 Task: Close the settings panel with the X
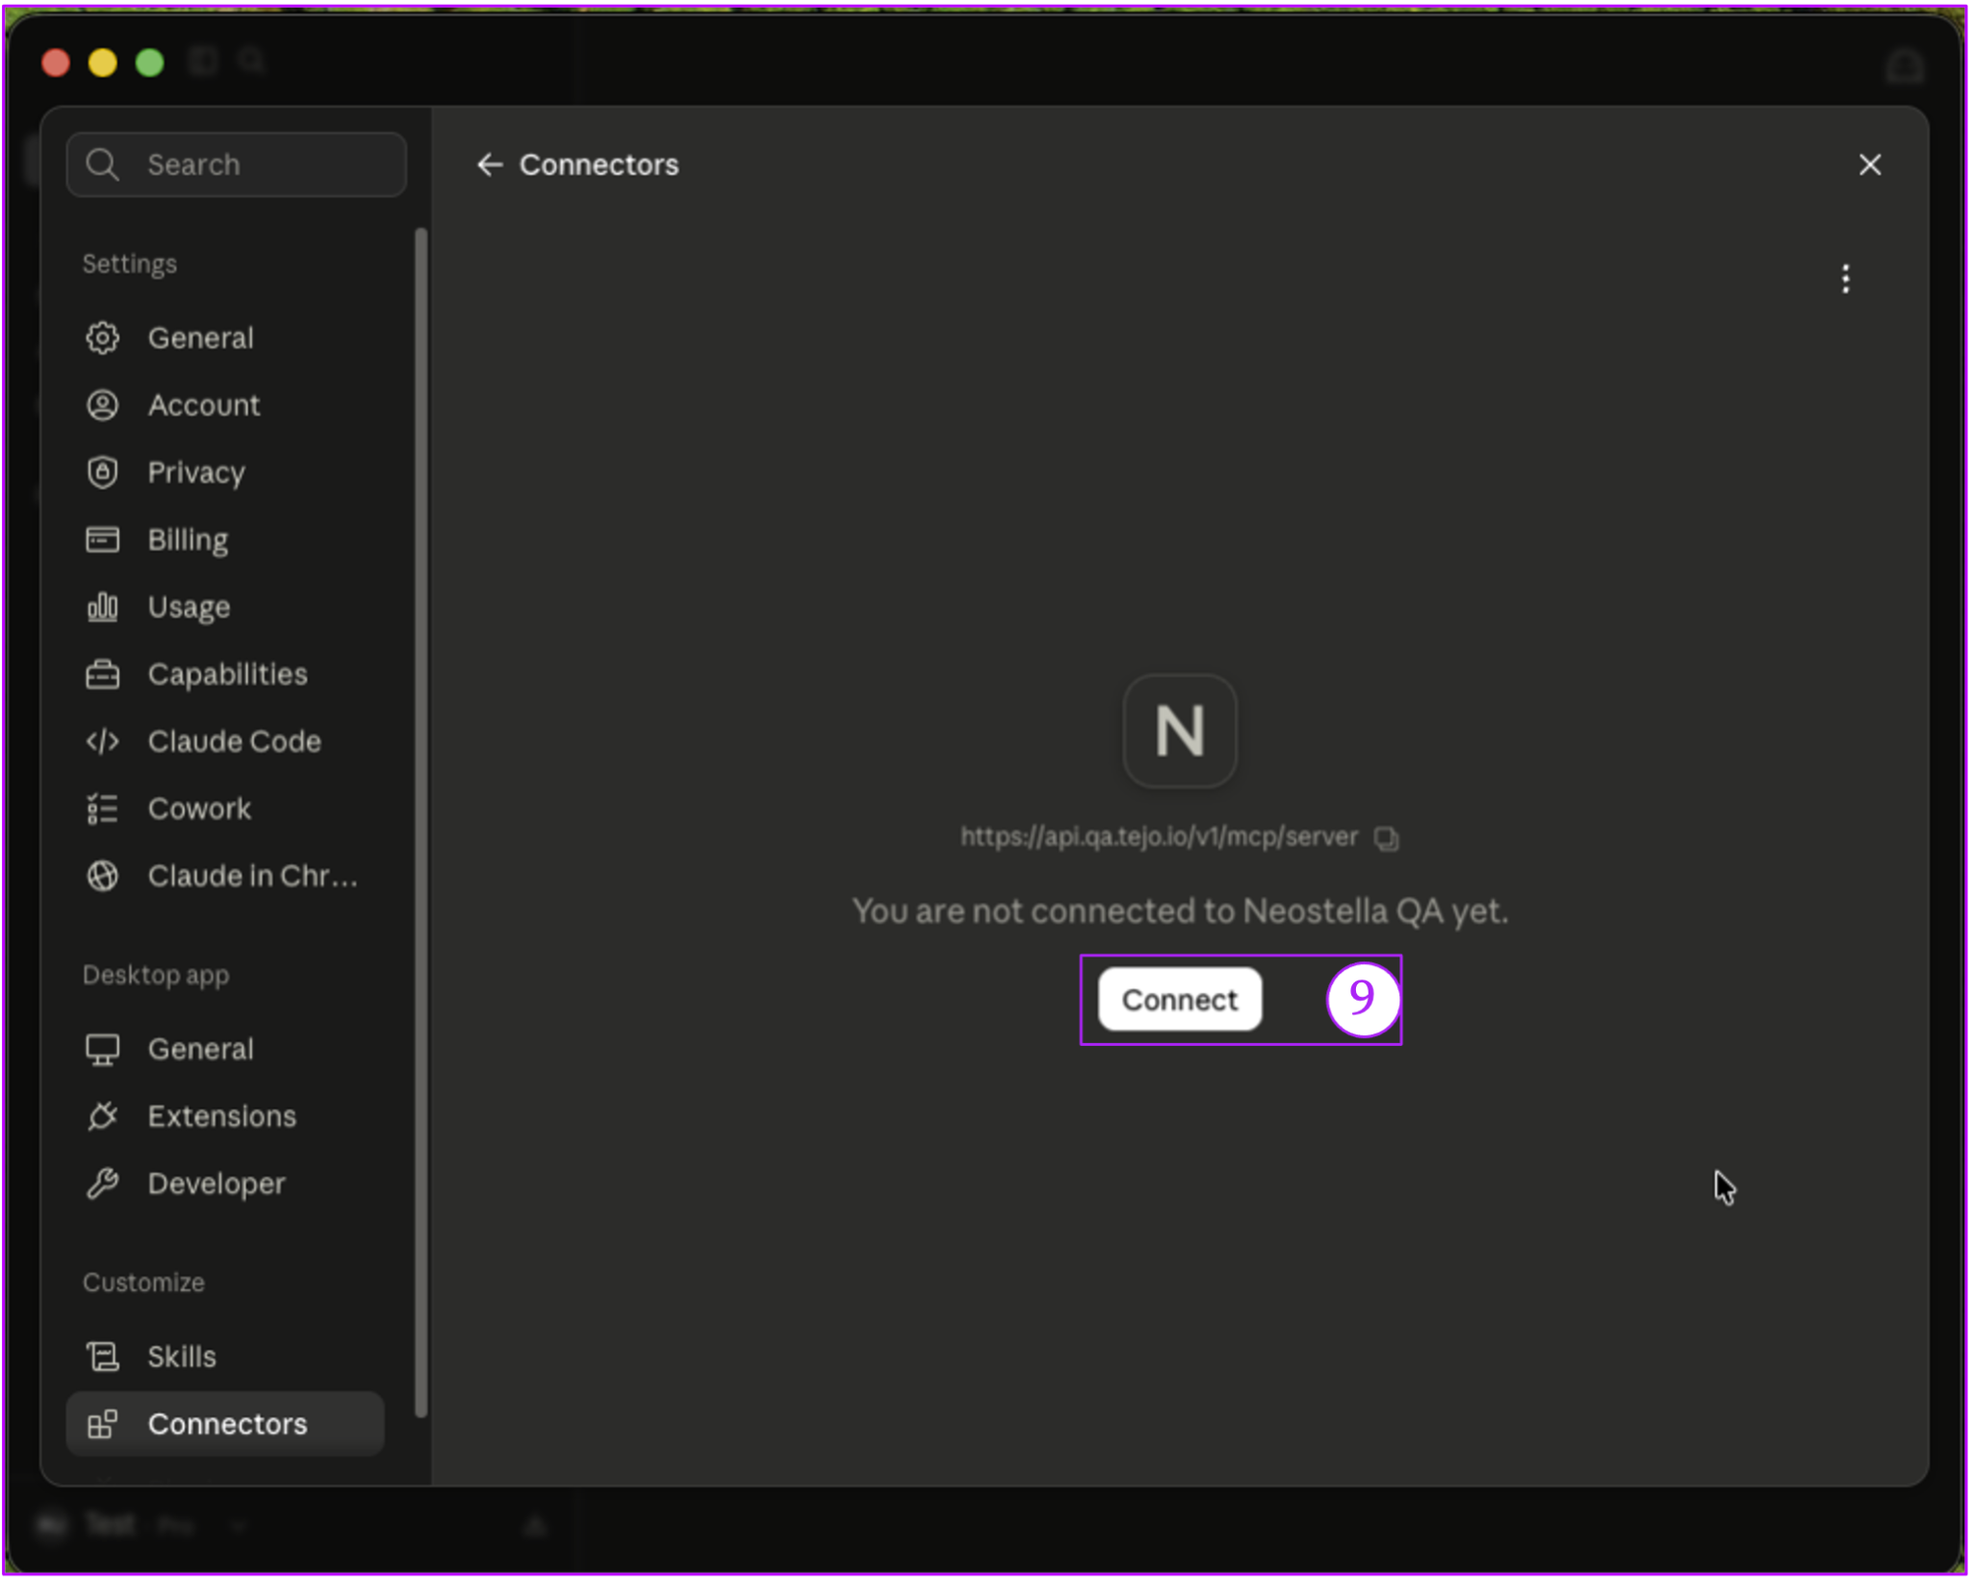(1870, 165)
